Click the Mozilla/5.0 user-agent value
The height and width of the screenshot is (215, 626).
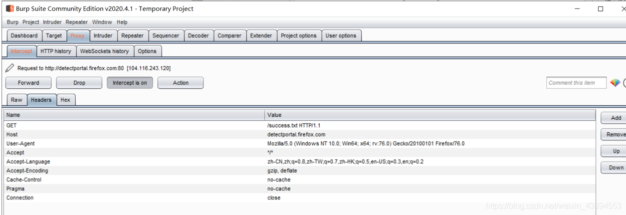click(x=366, y=144)
